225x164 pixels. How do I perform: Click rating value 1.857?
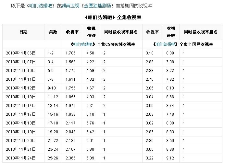tap(70, 97)
